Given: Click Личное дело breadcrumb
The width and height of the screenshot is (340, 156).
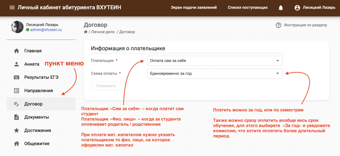Looking at the screenshot, I should [103, 32].
